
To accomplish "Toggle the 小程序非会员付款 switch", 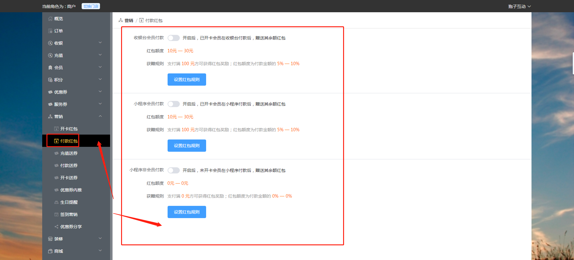I will coord(174,170).
